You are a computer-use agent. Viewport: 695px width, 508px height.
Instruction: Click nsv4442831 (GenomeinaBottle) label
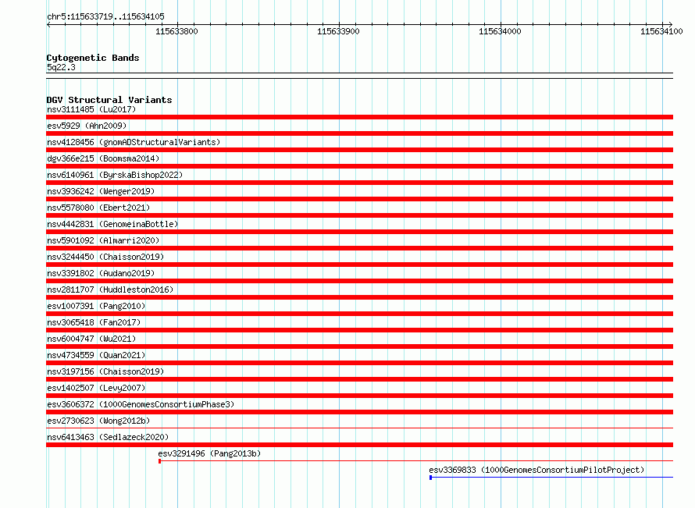pos(112,224)
